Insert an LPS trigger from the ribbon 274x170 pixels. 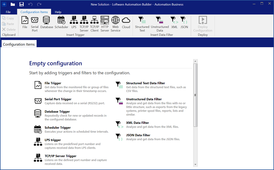click(74, 23)
